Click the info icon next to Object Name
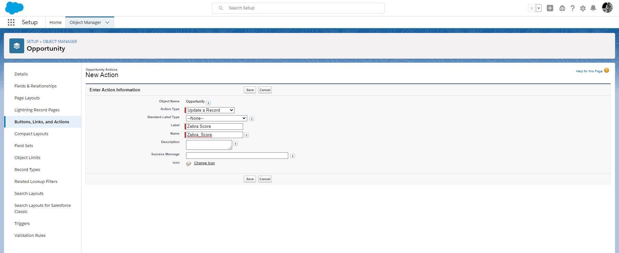This screenshot has height=253, width=619. (209, 103)
